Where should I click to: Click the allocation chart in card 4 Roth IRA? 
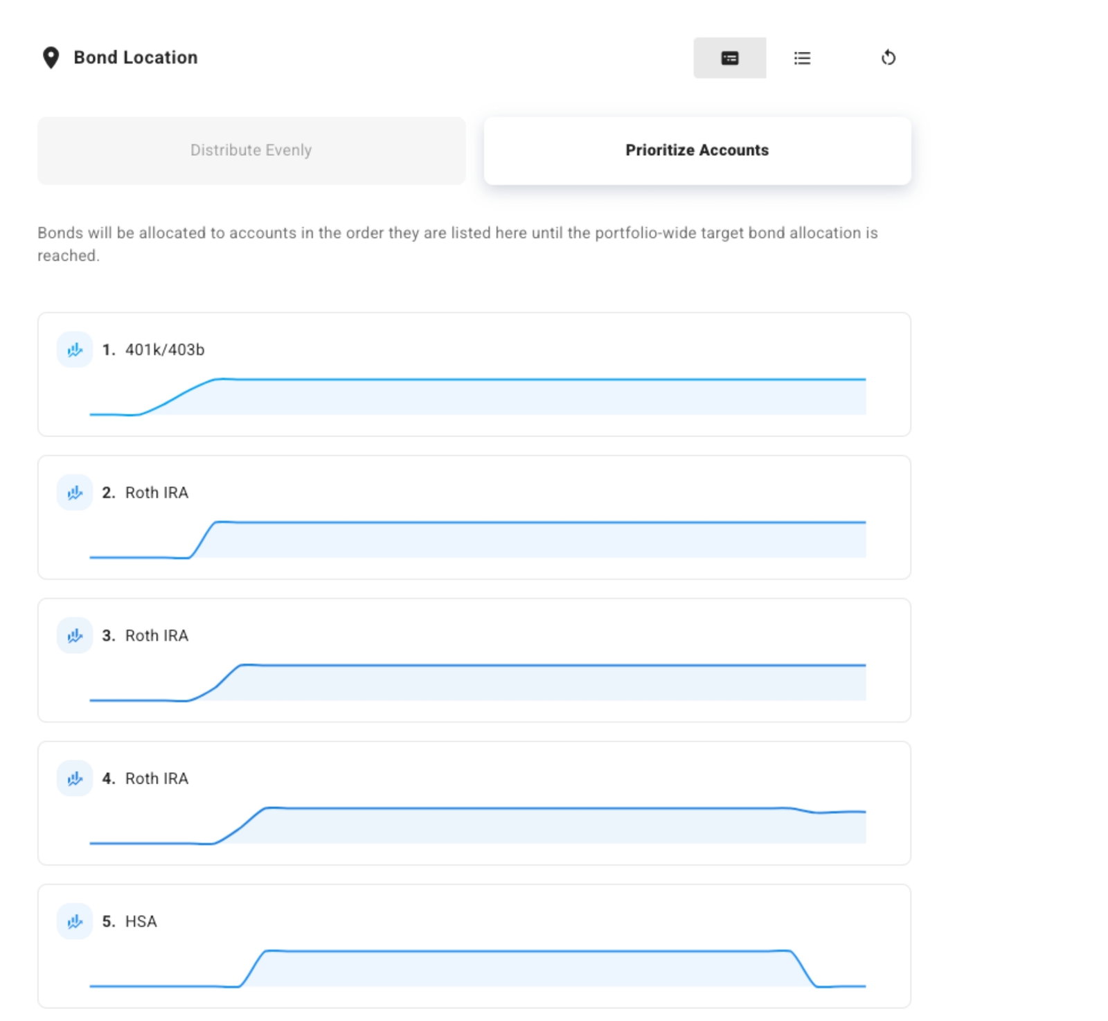coord(478,826)
